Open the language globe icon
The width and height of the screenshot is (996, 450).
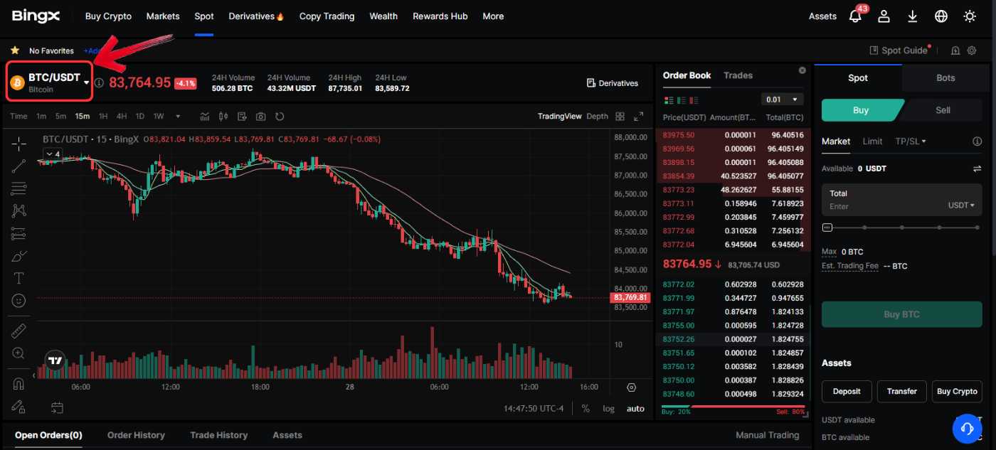point(941,16)
